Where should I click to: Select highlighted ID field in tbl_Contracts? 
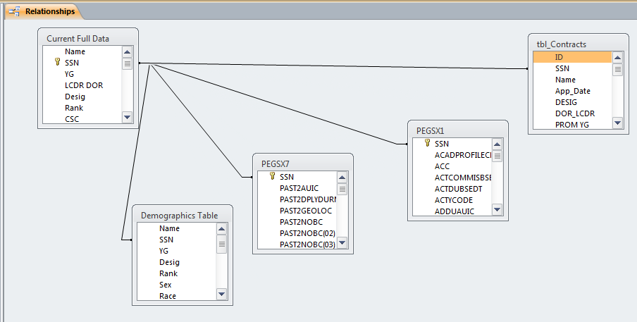[572, 57]
